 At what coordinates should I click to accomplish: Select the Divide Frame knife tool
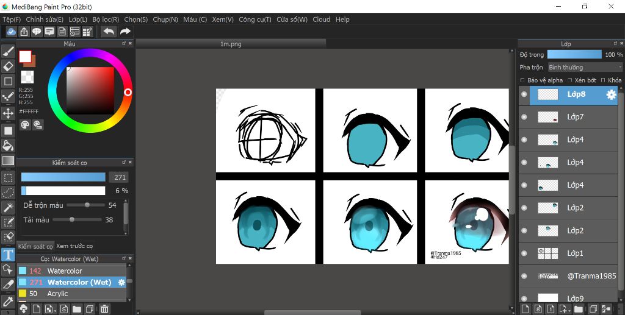coord(8,285)
